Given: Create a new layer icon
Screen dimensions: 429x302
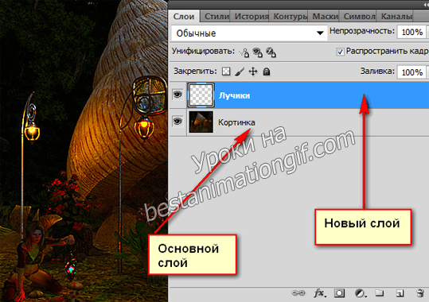Looking at the screenshot, I should pyautogui.click(x=400, y=293).
